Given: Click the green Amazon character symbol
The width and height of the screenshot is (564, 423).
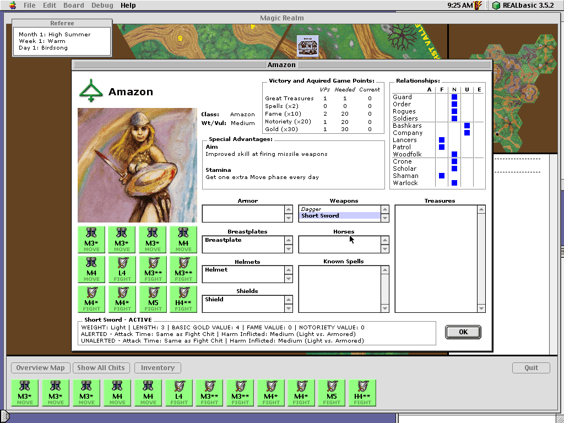Looking at the screenshot, I should 91,90.
